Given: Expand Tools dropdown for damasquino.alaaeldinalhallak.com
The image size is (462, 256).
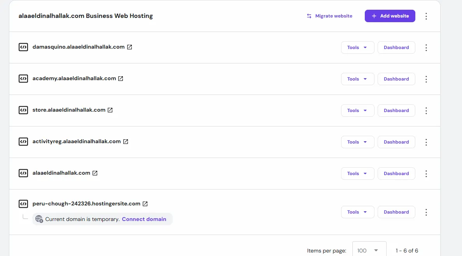Looking at the screenshot, I should (357, 47).
